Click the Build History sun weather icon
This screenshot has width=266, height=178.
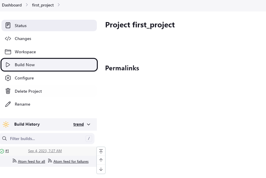[6, 124]
